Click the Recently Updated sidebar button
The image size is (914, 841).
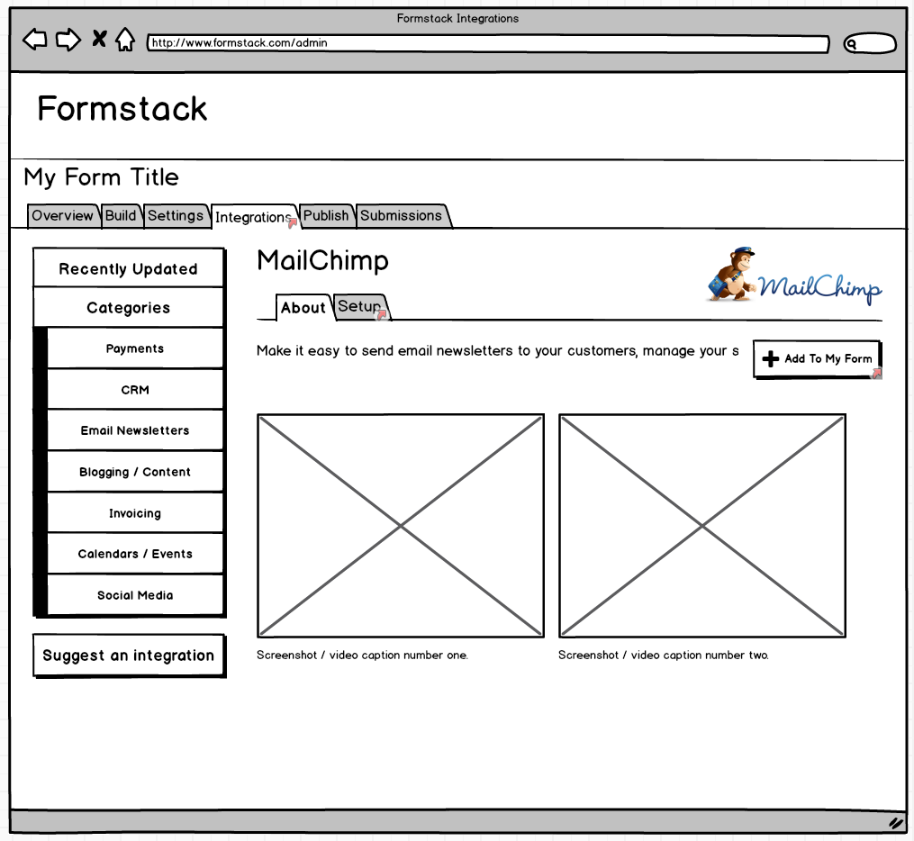(128, 268)
